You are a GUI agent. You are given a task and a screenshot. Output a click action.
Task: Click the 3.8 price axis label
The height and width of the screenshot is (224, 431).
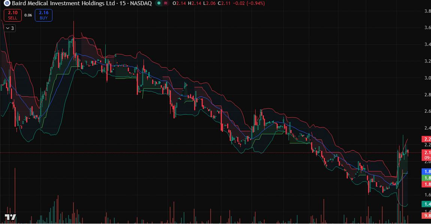pos(427,11)
